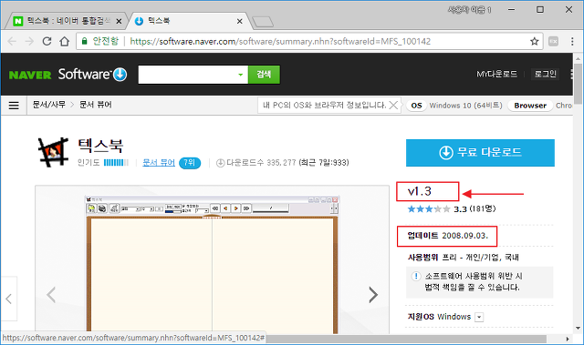584x345 pixels.
Task: Click the Browser label pill
Action: point(530,106)
